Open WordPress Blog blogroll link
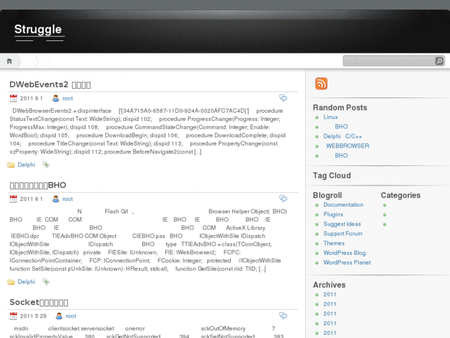450x338 pixels. (x=344, y=253)
